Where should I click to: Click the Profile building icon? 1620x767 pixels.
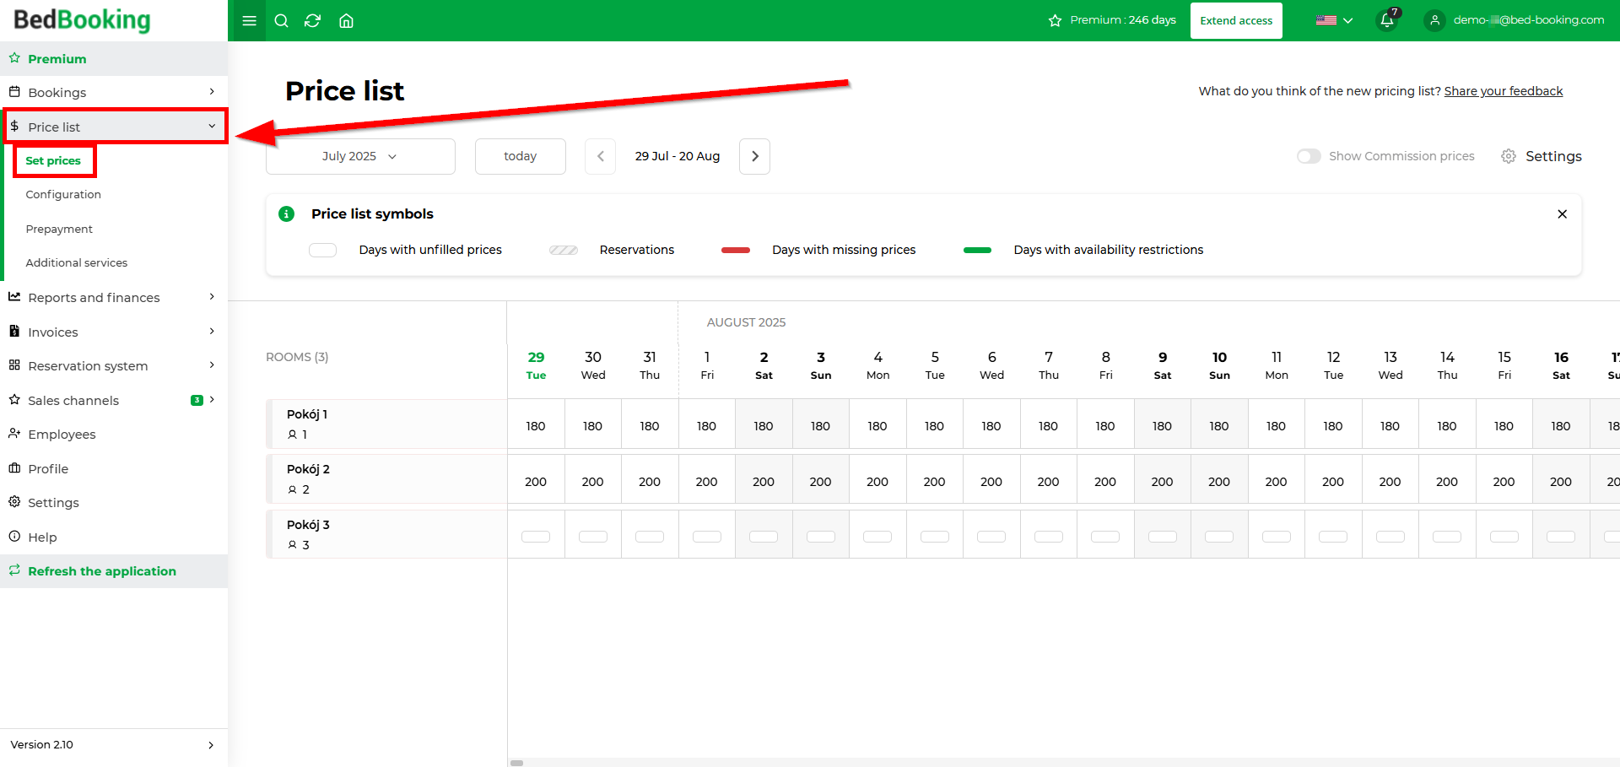tap(14, 467)
